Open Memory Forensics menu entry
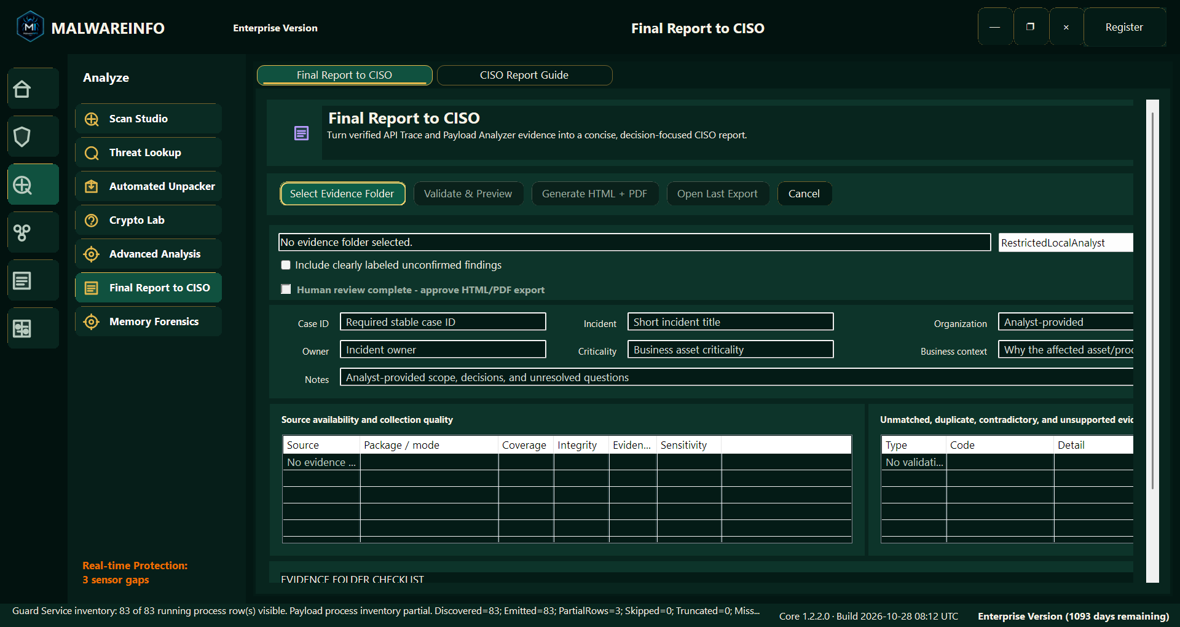1180x627 pixels. click(149, 322)
